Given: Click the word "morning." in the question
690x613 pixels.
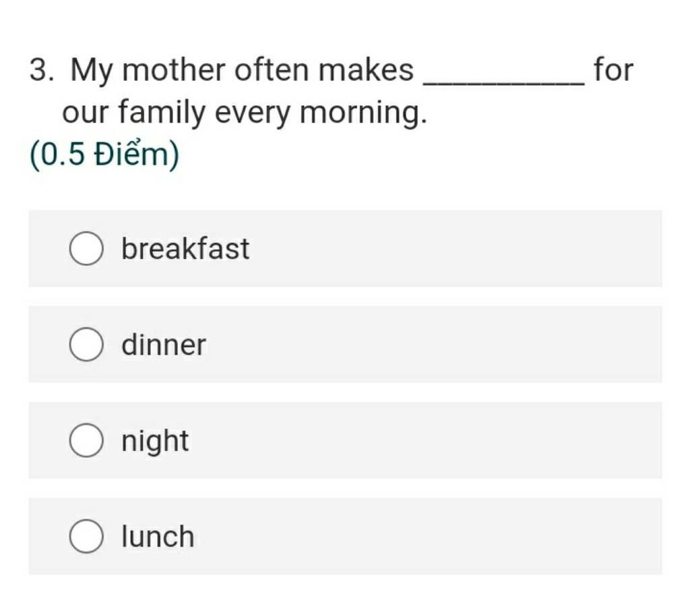Looking at the screenshot, I should 363,113.
